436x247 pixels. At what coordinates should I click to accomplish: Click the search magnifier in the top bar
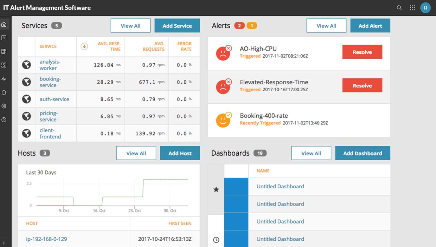pyautogui.click(x=399, y=7)
